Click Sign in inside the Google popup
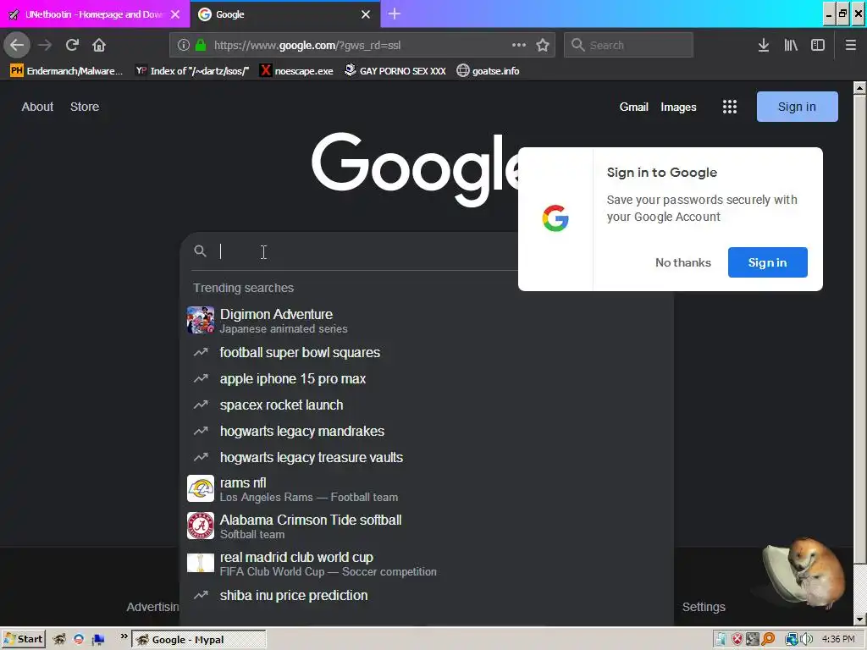Screen dimensions: 867x650 tap(767, 262)
